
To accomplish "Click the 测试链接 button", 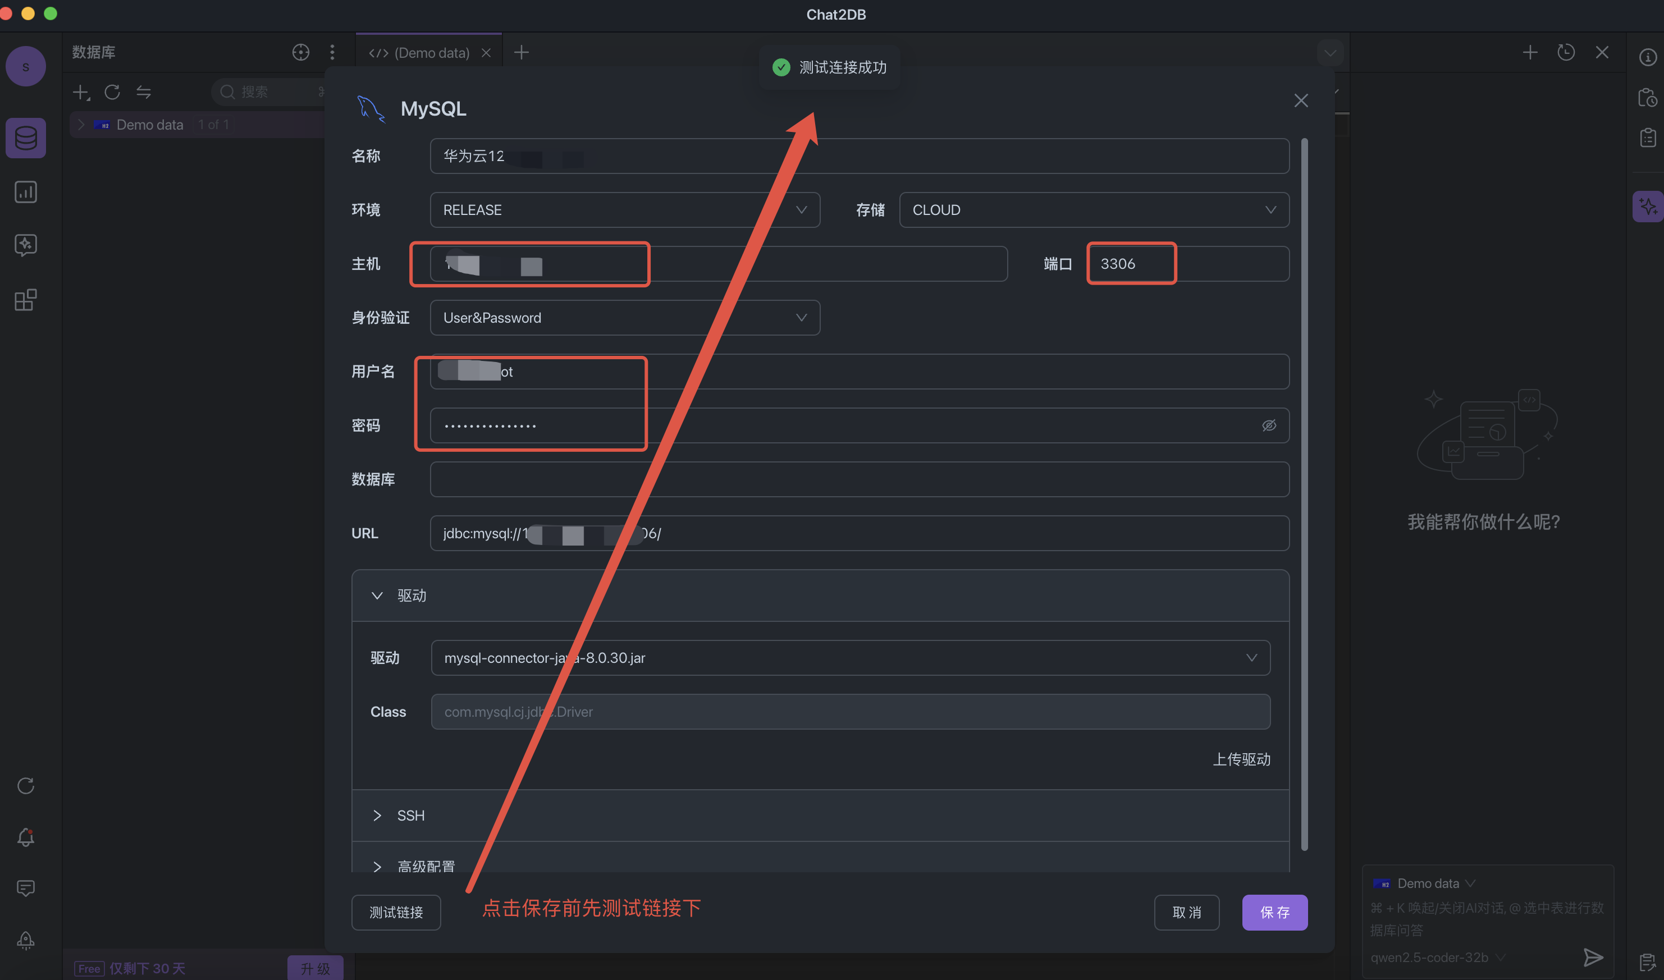I will [x=396, y=912].
